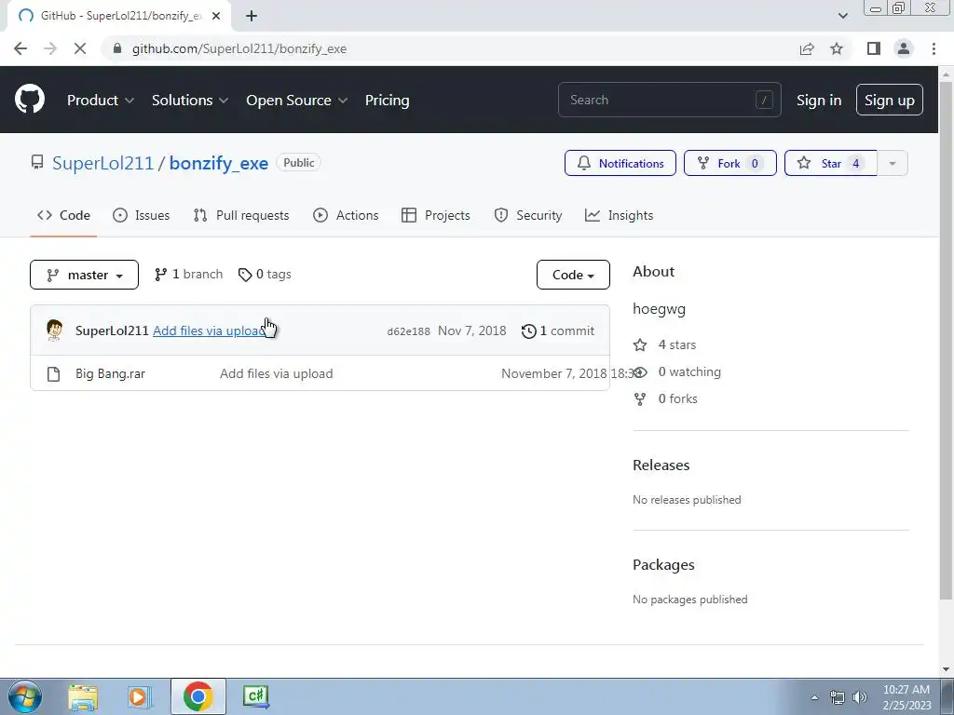954x715 pixels.
Task: Click SuperLol211's avatar in the commit row
Action: (55, 331)
